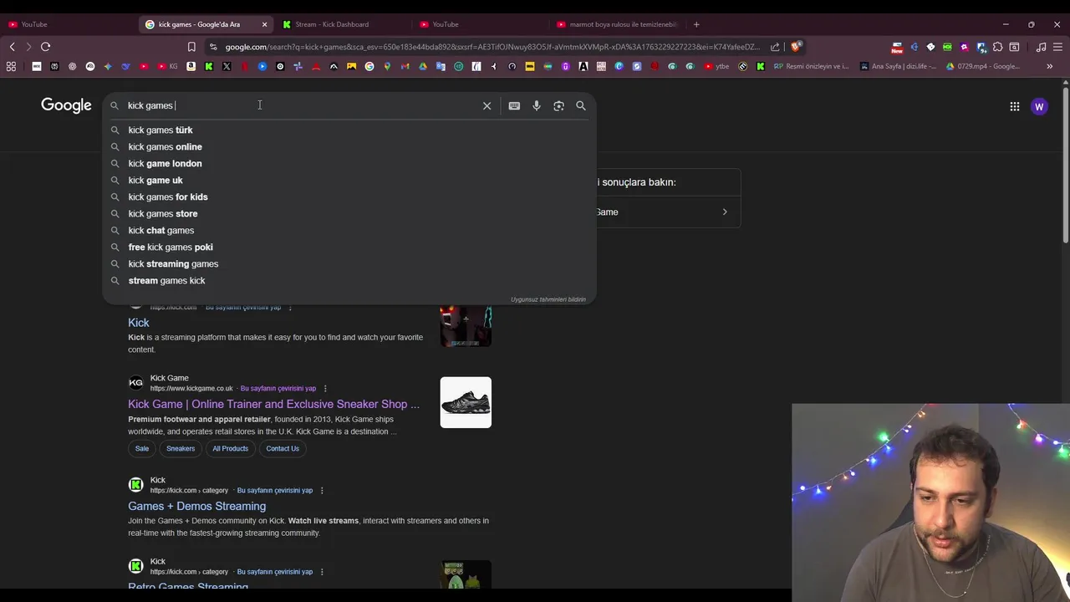1070x602 pixels.
Task: Open Google Lens image search
Action: pyautogui.click(x=558, y=105)
